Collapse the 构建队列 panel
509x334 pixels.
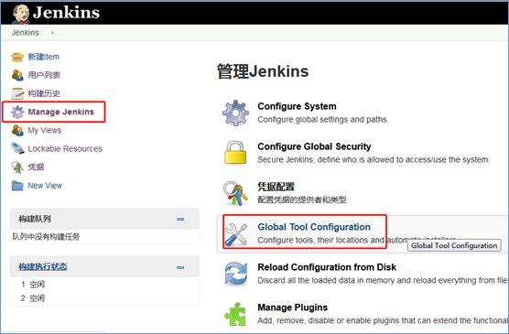point(180,219)
